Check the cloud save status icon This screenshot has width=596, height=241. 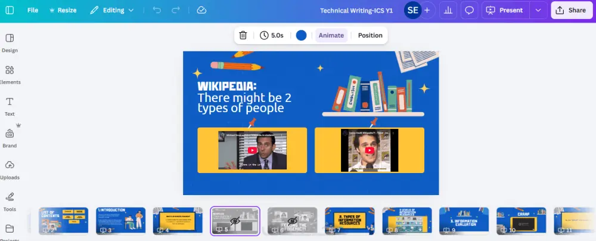pos(201,10)
